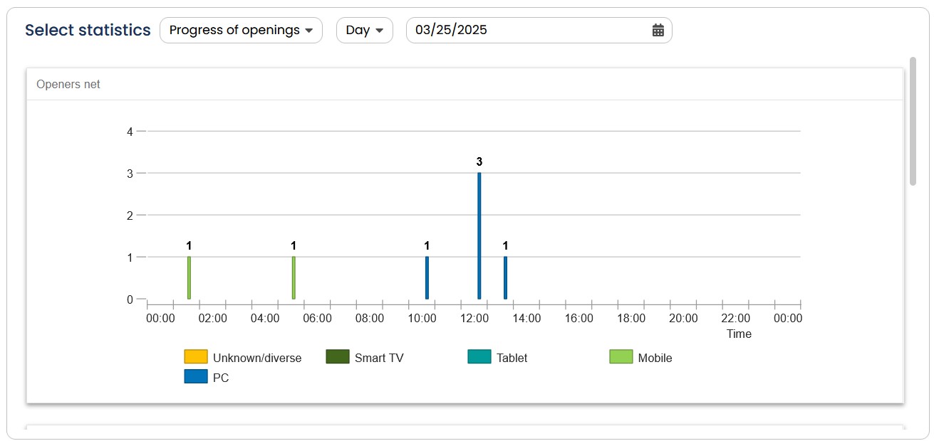Click the Openers net panel header
Image resolution: width=934 pixels, height=441 pixels.
465,84
